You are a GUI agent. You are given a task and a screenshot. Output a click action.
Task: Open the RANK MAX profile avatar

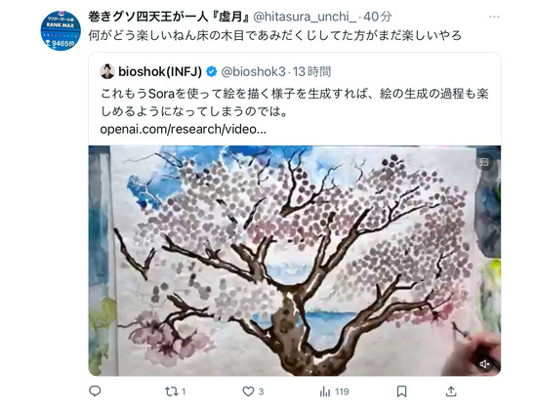61,30
